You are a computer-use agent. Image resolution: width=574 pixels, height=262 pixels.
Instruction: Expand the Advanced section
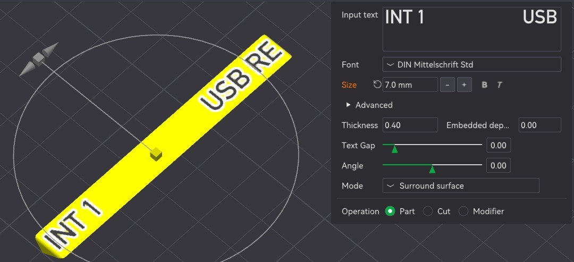[349, 105]
